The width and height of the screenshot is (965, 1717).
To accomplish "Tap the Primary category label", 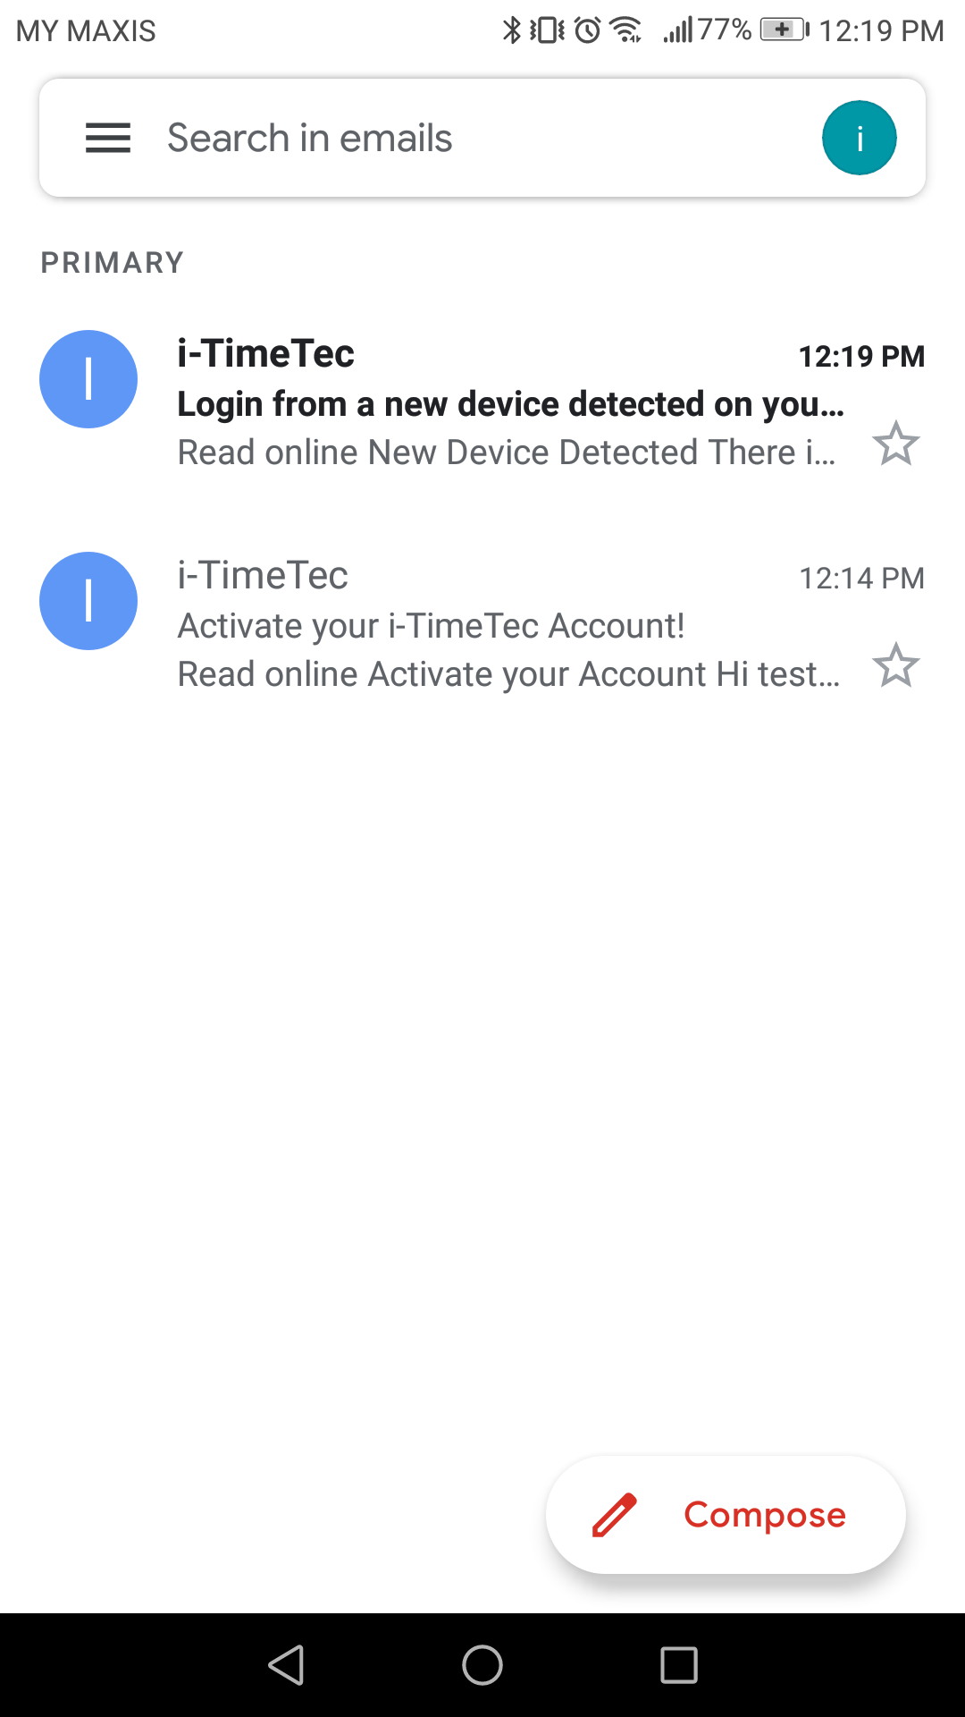I will (x=113, y=263).
